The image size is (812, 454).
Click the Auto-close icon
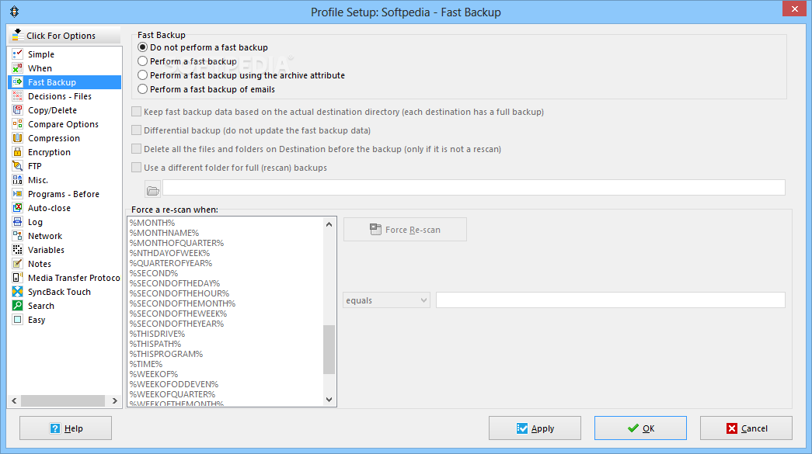(x=18, y=207)
